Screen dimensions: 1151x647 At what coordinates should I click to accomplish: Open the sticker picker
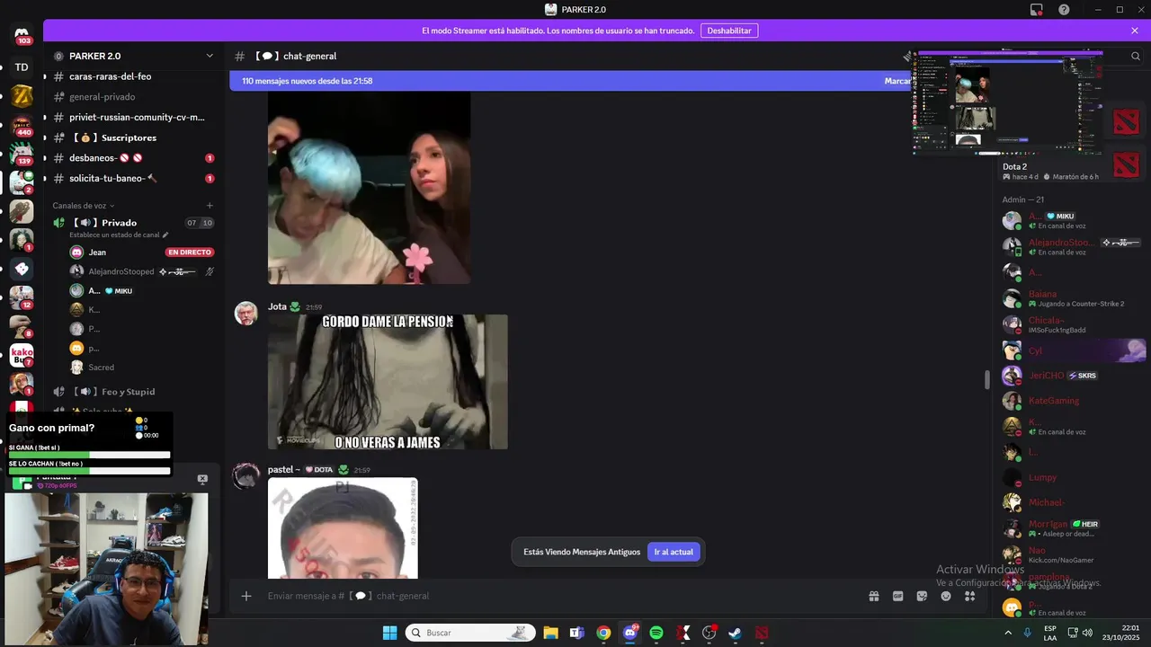[922, 596]
